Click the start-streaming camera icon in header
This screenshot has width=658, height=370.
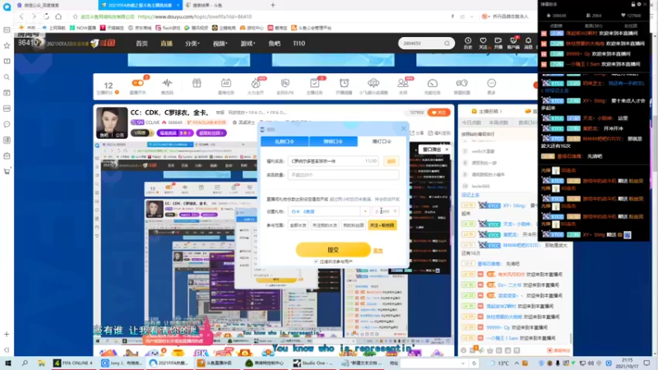tap(498, 40)
